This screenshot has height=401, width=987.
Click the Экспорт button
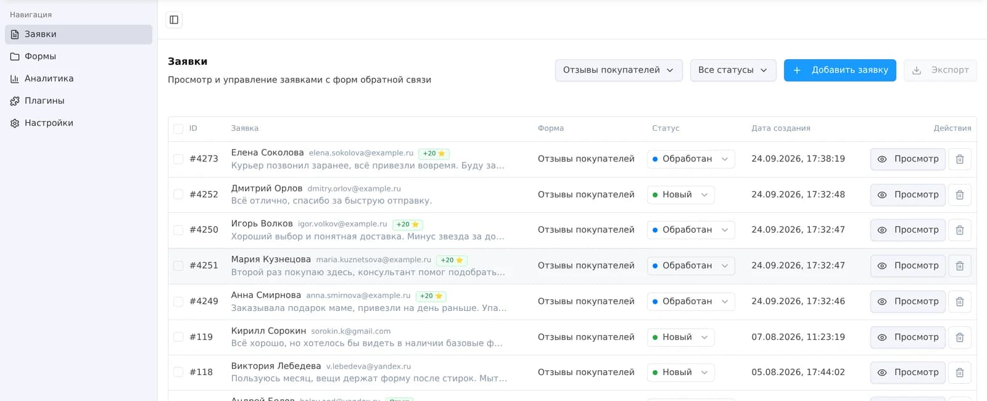(940, 70)
